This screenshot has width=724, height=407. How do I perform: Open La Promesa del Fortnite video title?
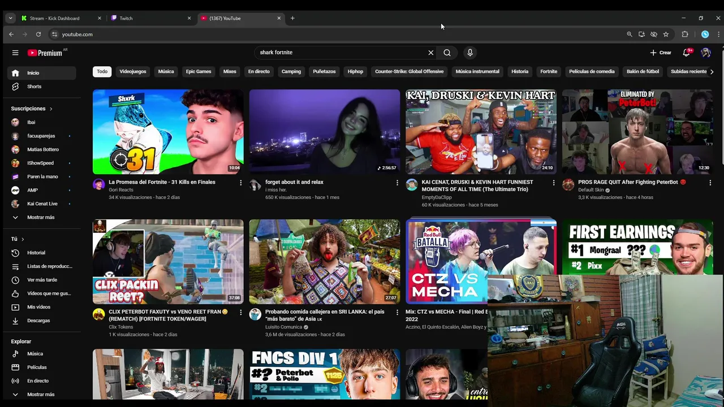(x=162, y=182)
